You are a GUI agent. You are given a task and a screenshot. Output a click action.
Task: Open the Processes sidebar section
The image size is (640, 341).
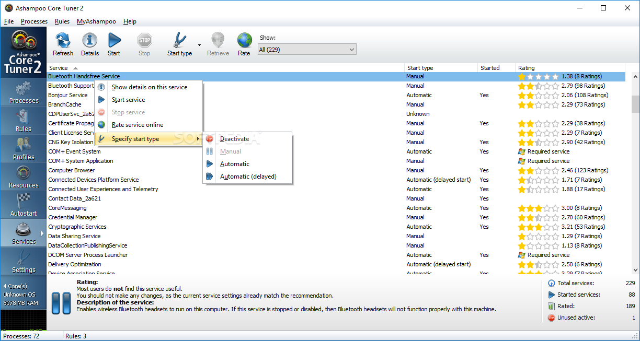(24, 92)
